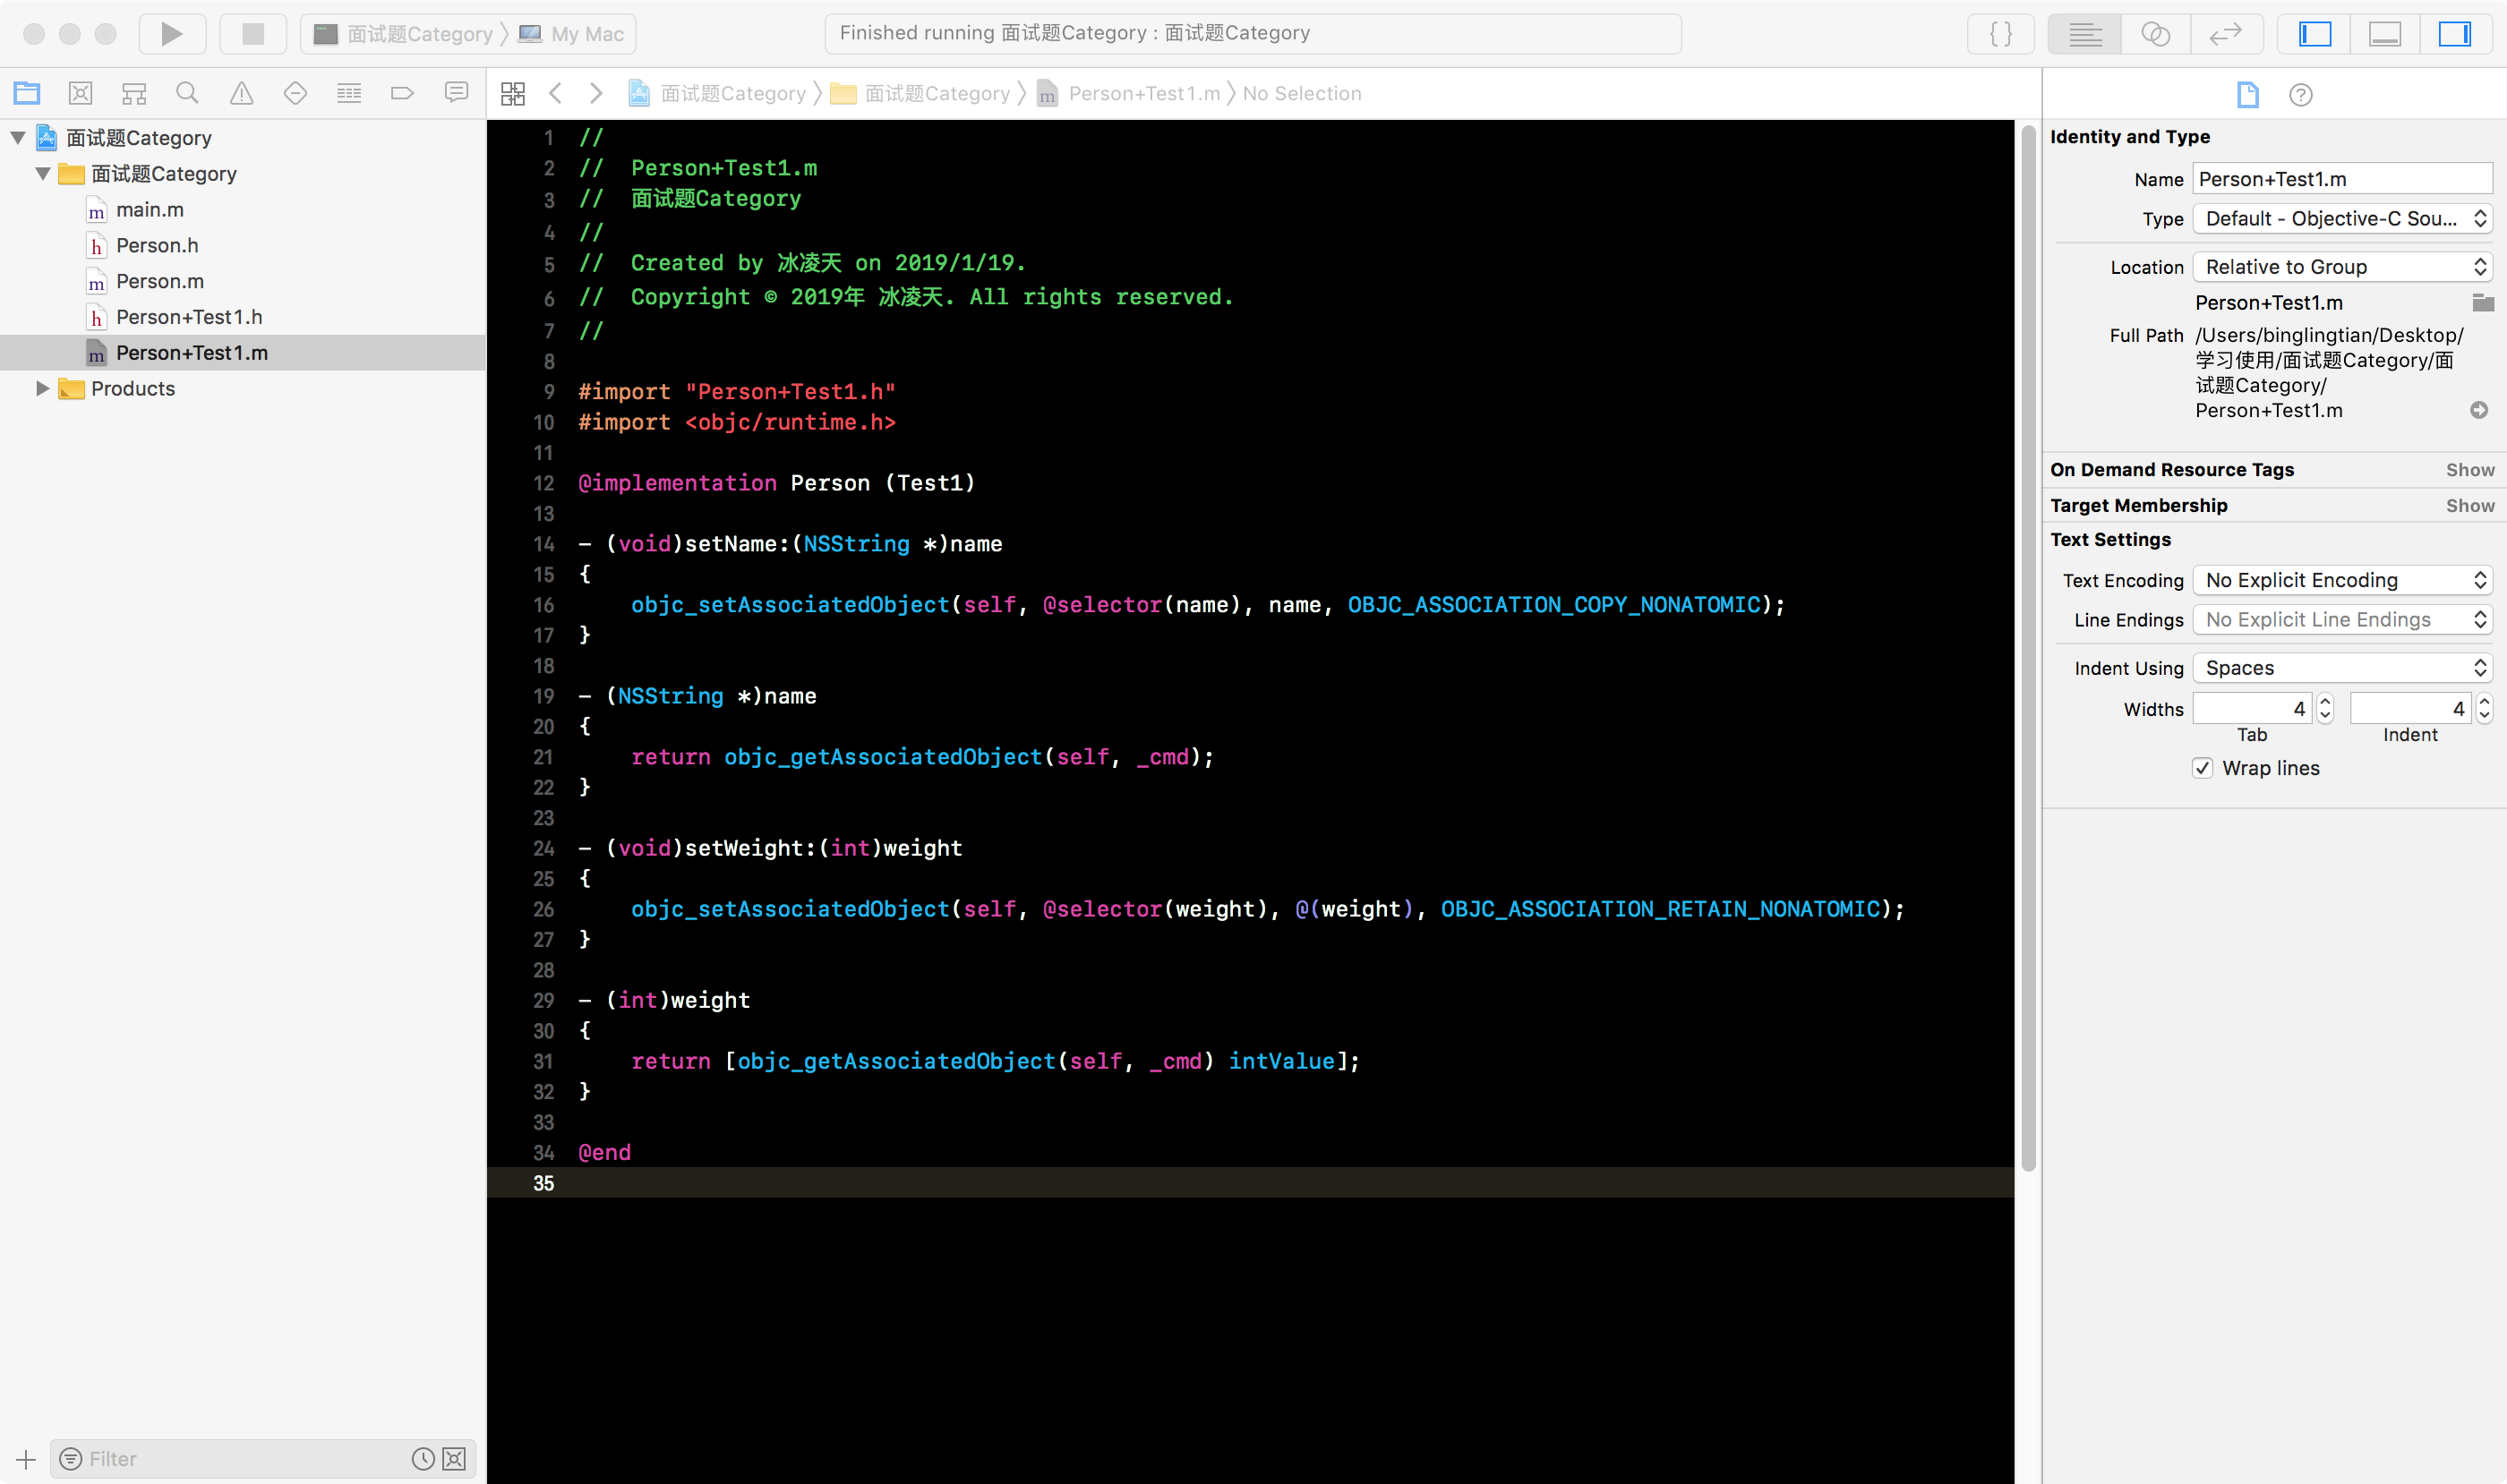Viewport: 2507px width, 1484px height.
Task: Open the Quick Help inspector icon
Action: (2300, 95)
